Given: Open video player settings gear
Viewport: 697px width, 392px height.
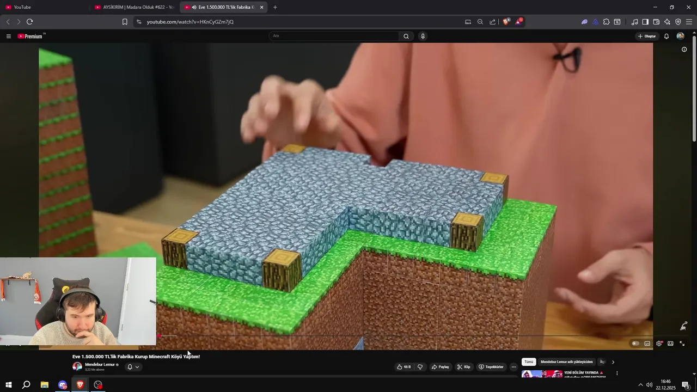Looking at the screenshot, I should pyautogui.click(x=659, y=344).
